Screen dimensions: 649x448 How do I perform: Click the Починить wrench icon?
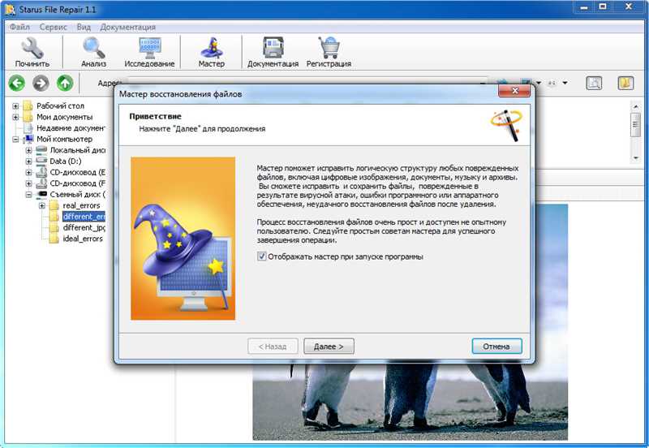(x=32, y=48)
